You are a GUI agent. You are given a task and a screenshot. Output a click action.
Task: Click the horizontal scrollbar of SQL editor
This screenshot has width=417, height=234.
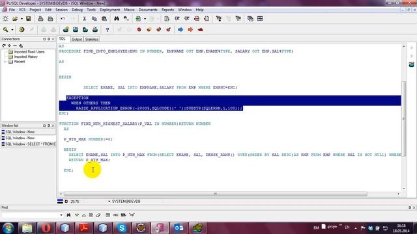click(216, 194)
